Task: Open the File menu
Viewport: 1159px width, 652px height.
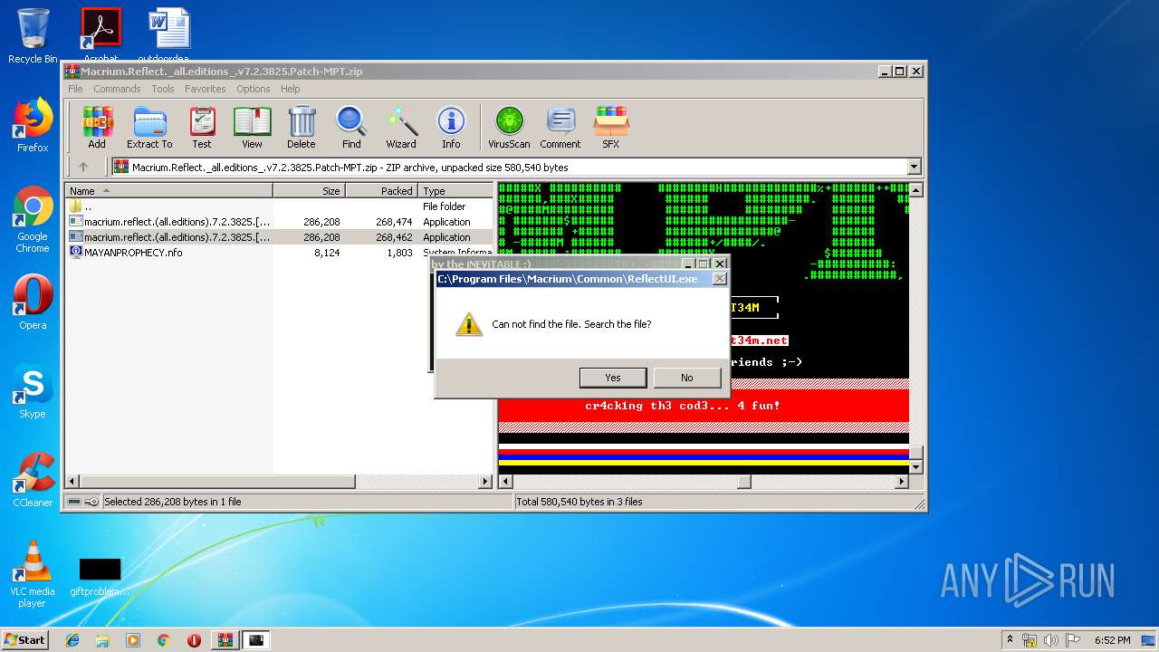Action: (75, 89)
